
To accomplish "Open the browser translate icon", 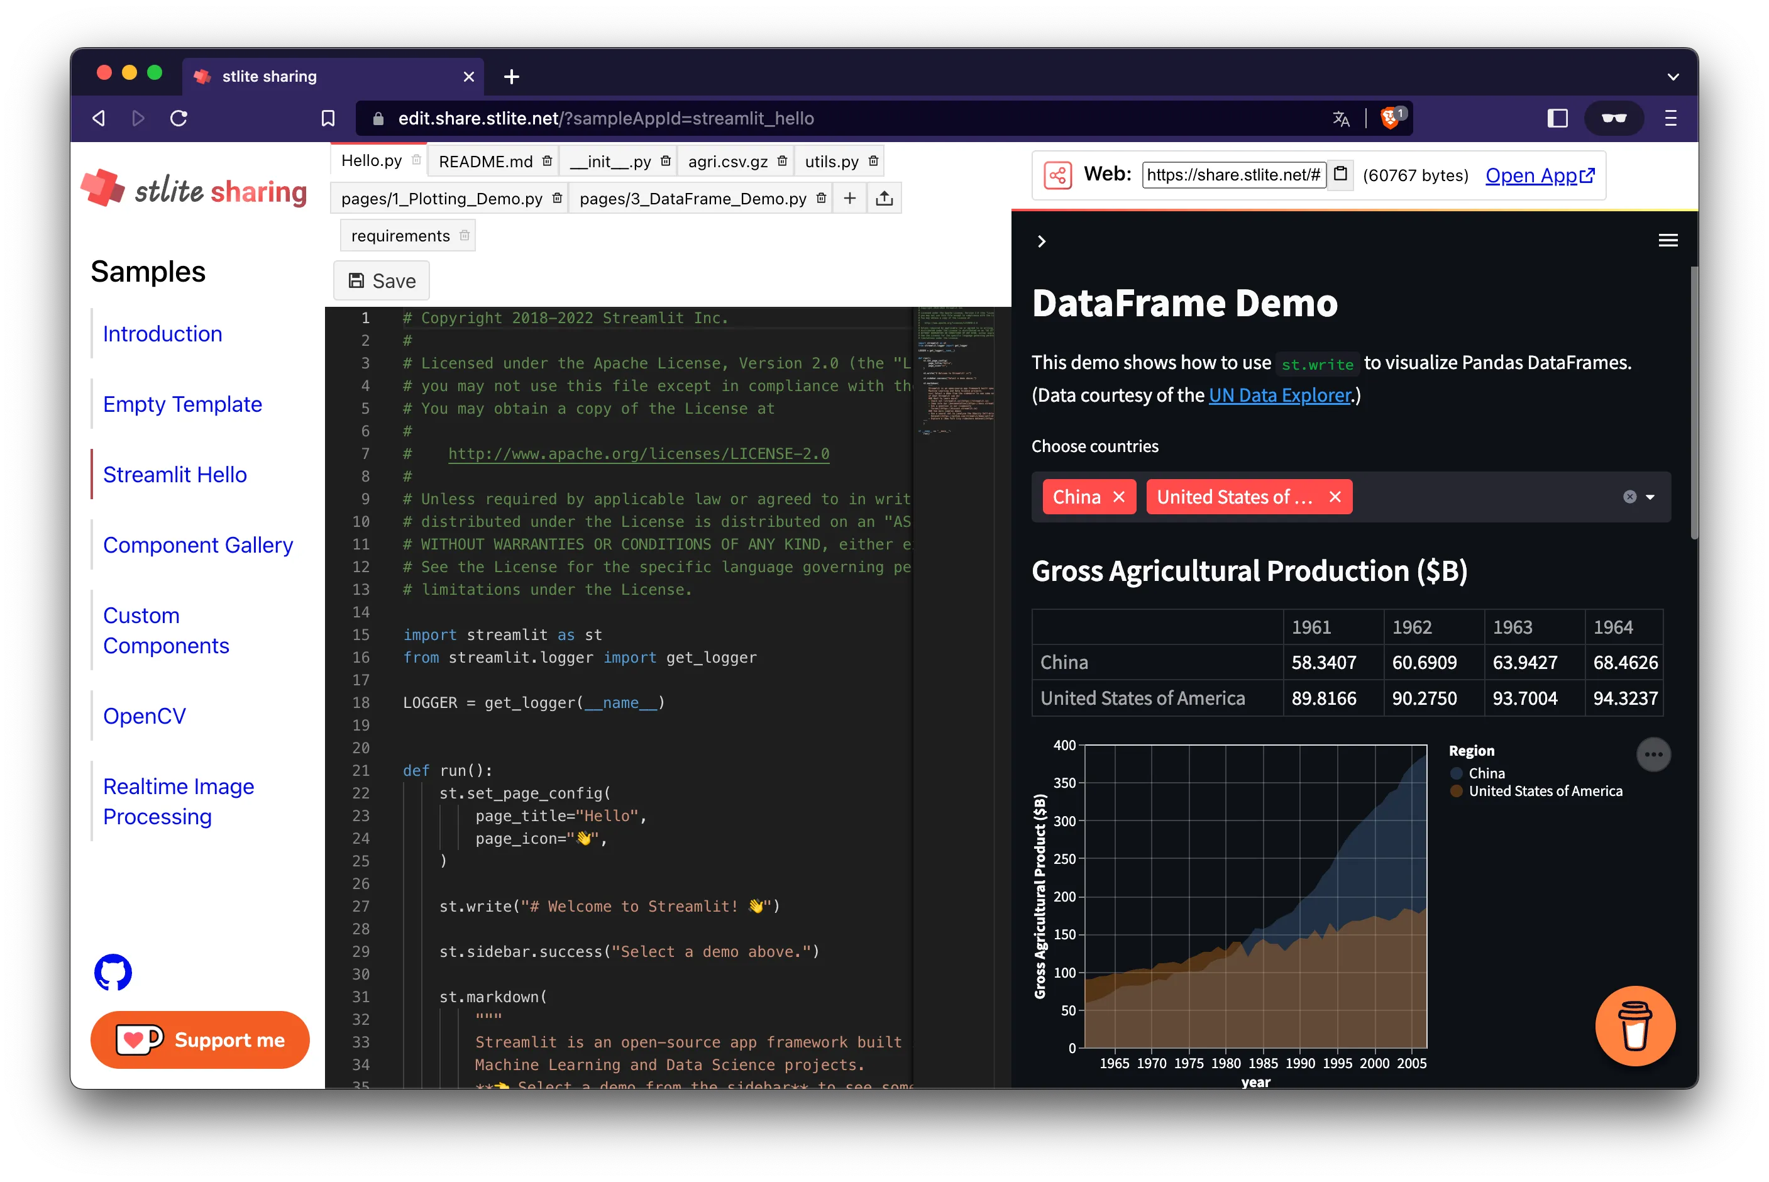I will tap(1340, 118).
